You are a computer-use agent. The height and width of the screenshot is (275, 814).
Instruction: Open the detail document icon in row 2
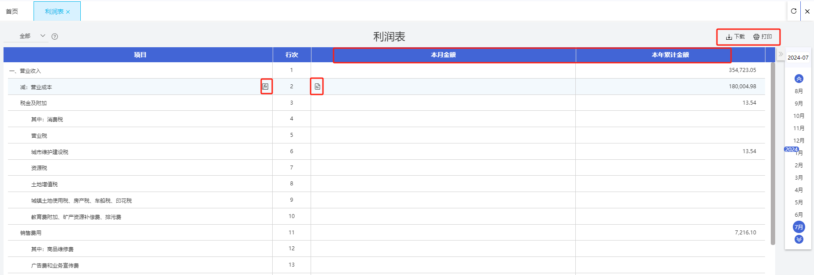click(x=317, y=87)
